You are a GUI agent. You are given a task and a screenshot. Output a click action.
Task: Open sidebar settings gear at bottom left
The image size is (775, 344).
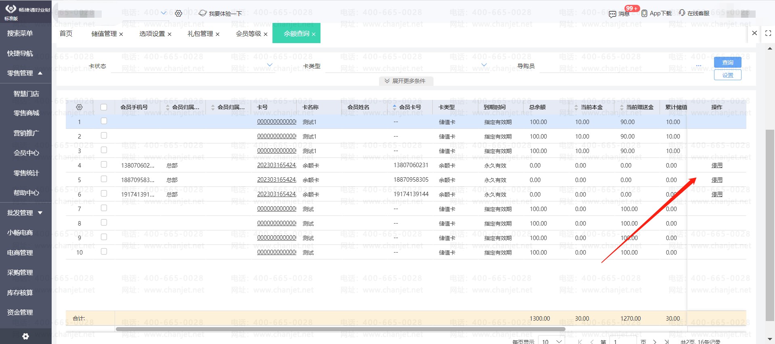[25, 336]
